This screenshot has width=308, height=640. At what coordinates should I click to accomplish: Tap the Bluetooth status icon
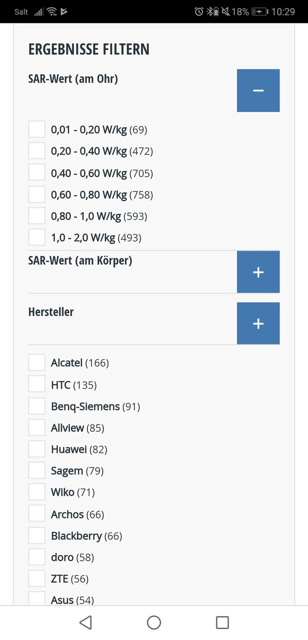(209, 11)
